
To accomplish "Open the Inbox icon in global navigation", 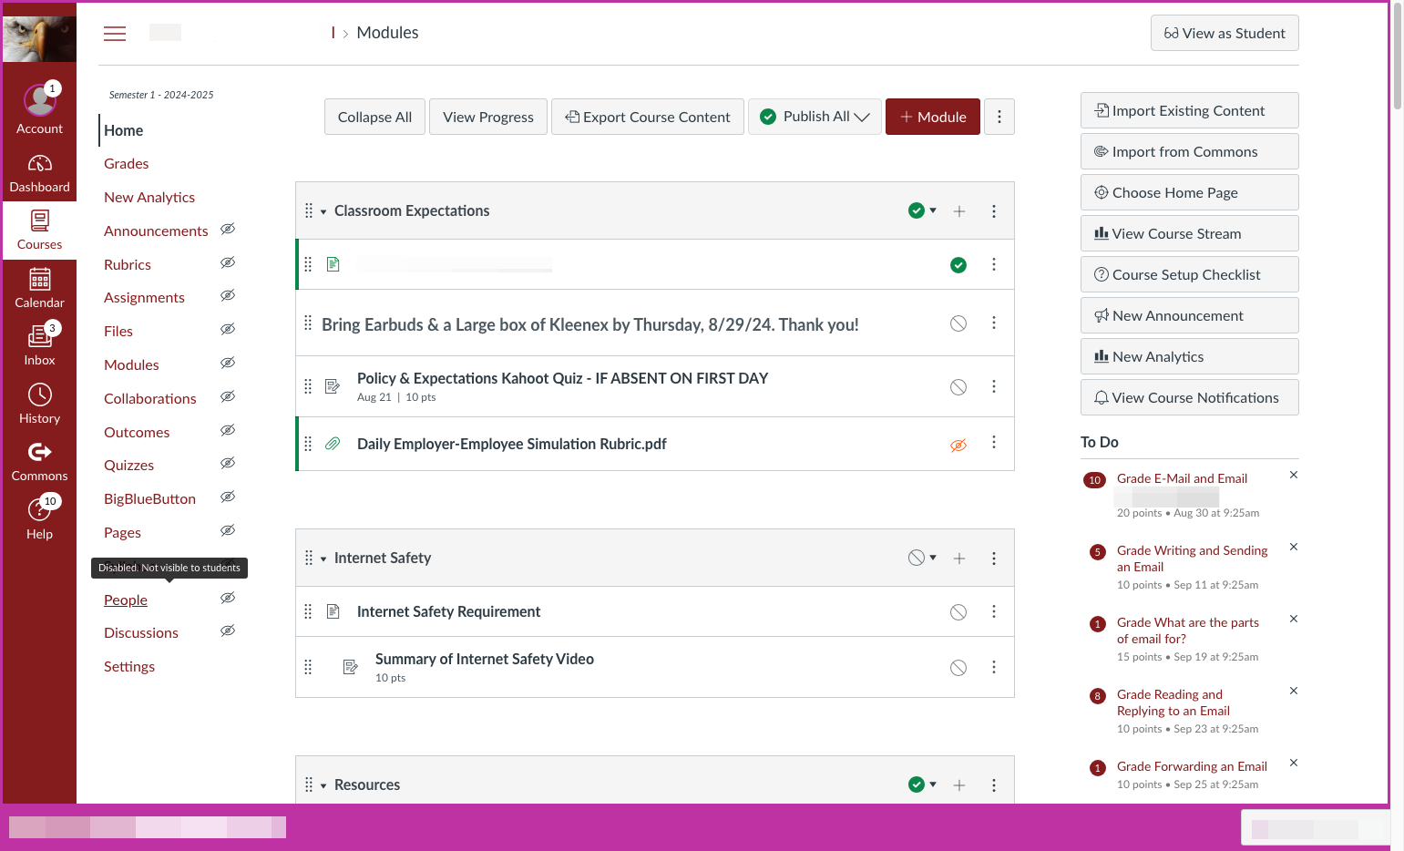I will click(39, 337).
